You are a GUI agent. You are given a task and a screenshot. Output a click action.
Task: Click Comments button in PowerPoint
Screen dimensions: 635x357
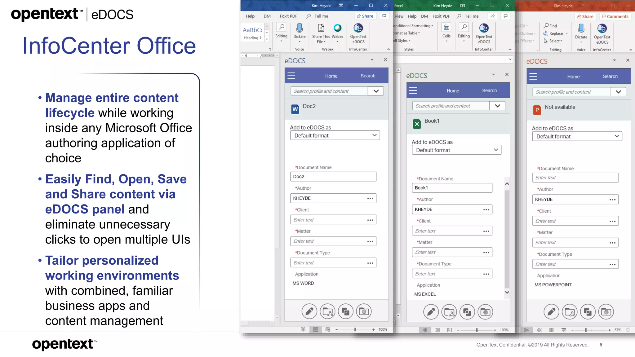point(615,16)
